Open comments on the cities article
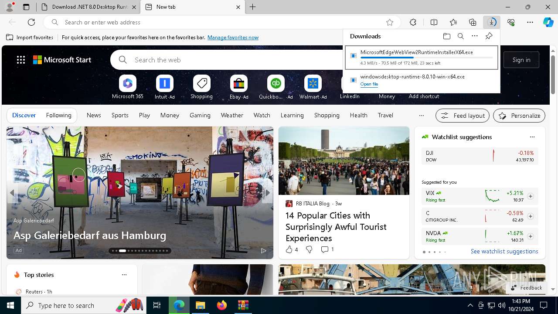558x314 pixels. pos(327,249)
